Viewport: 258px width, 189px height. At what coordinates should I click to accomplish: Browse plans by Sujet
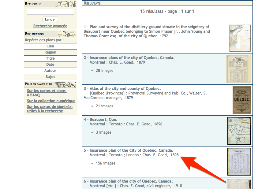click(50, 77)
